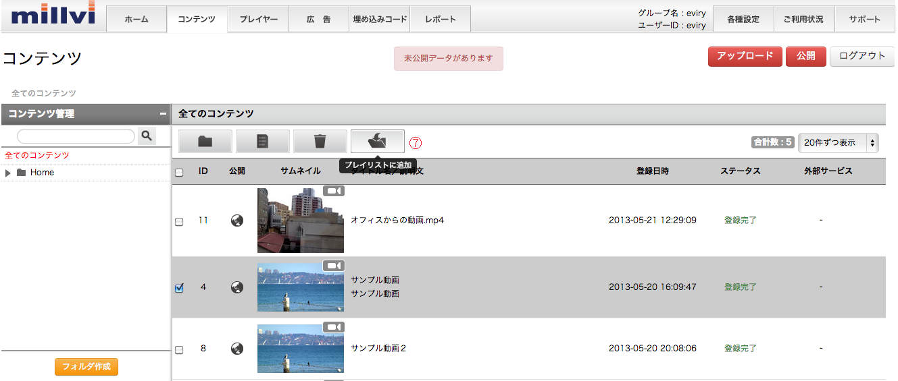Click the ログアウト button
The image size is (898, 381).
pyautogui.click(x=862, y=57)
